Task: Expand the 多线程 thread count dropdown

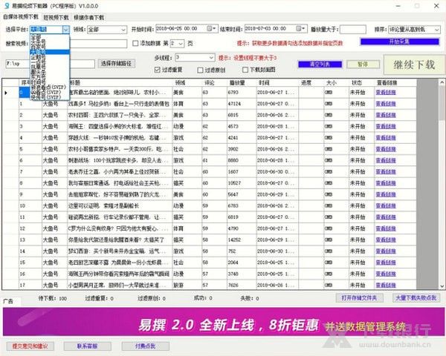Action: [195, 58]
